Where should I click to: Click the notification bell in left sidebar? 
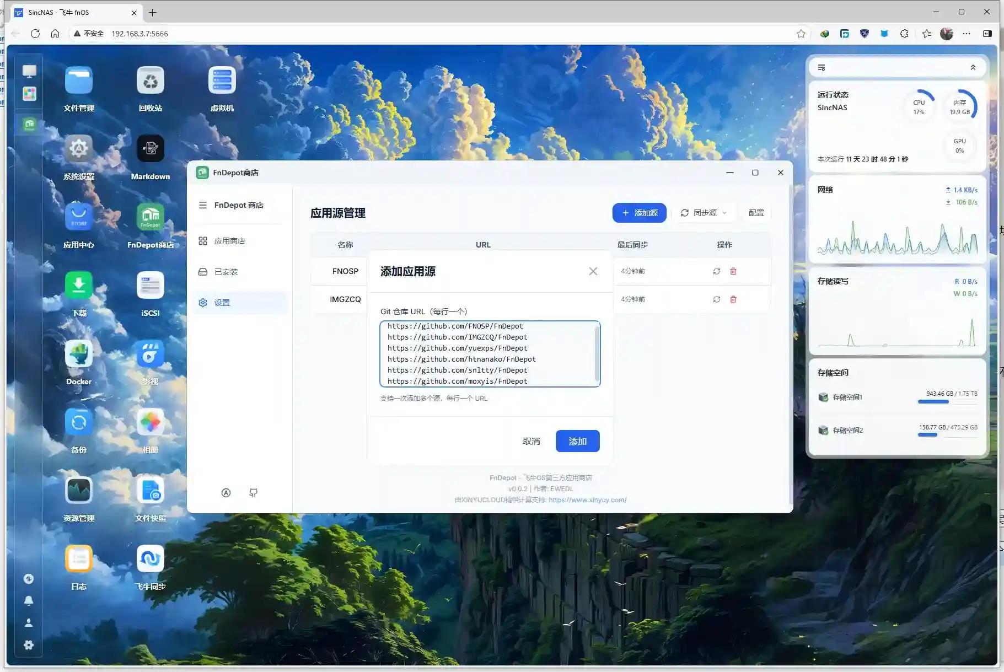pyautogui.click(x=29, y=600)
